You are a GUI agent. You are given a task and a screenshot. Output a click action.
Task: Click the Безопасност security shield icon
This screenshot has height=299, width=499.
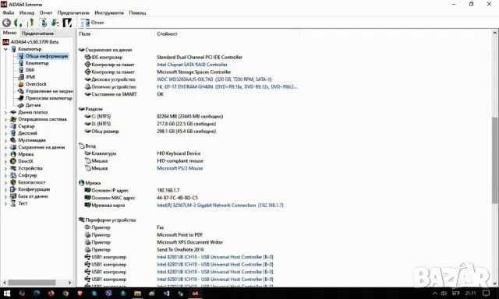point(13,182)
